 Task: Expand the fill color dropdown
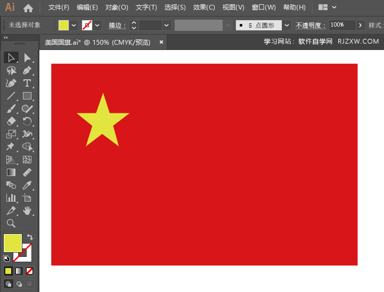[73, 25]
